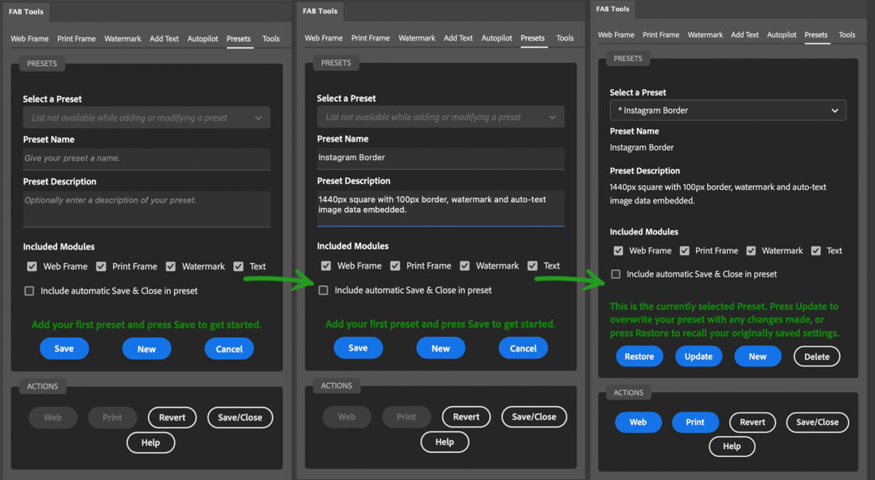Click the Preset Name field containing 'Instagram Border'

(x=440, y=157)
